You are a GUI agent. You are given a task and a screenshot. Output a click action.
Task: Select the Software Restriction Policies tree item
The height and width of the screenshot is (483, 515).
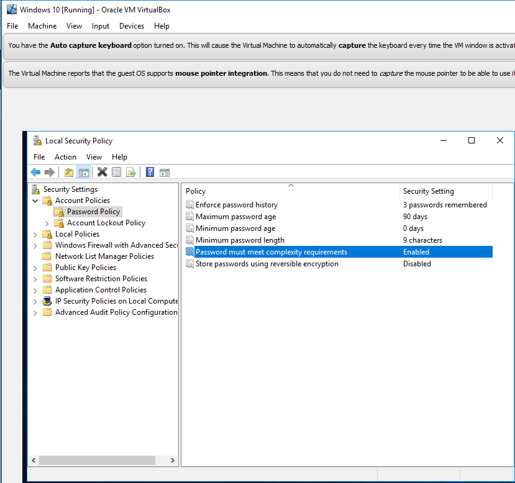(x=101, y=279)
